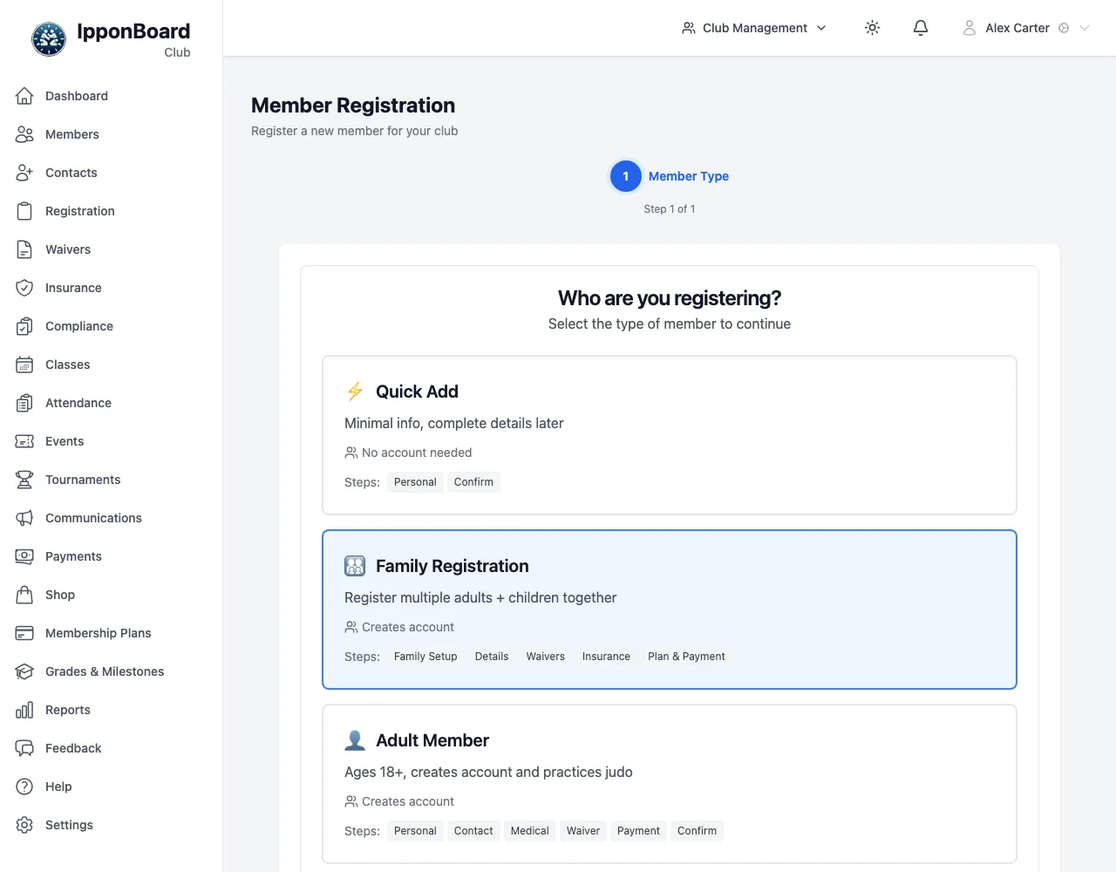Click the "Family Setup" step chip

tap(425, 657)
